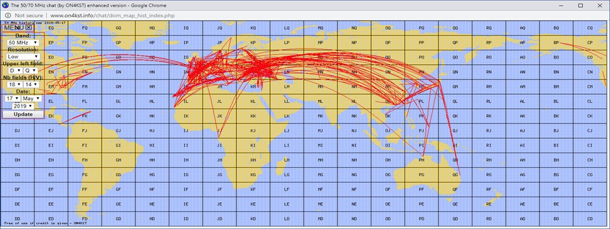Expand the Resolution dropdown set to Low
Image resolution: width=610 pixels, height=229 pixels.
(24, 57)
